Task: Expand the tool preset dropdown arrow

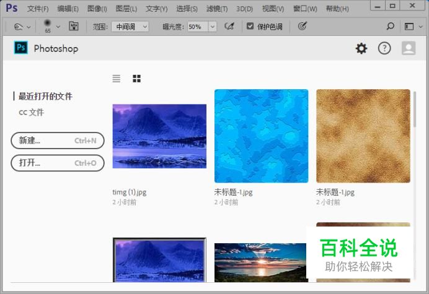Action: pos(29,27)
